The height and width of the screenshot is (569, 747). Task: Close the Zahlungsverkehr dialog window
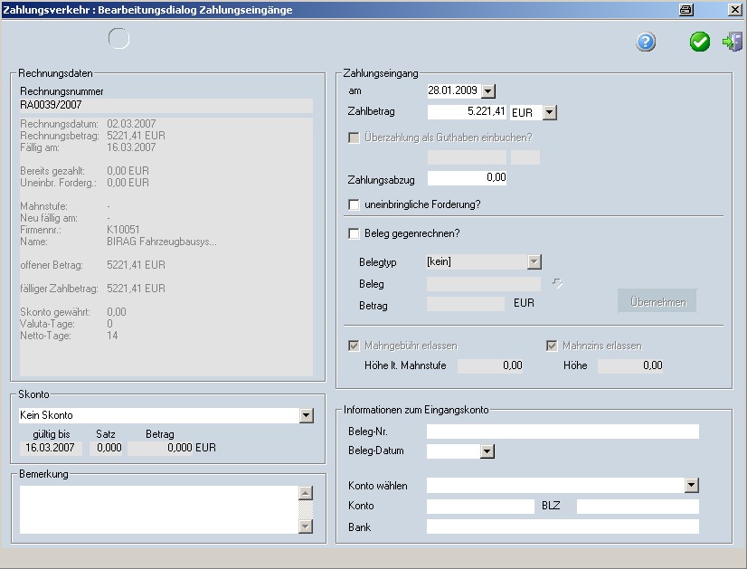(x=733, y=10)
